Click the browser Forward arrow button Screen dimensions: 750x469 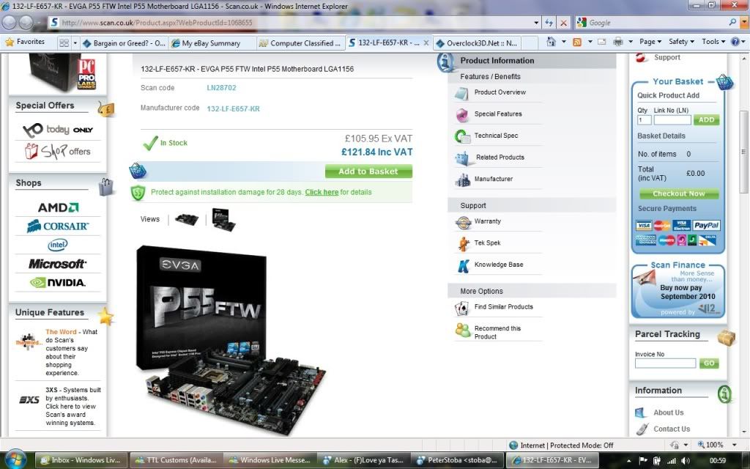26,22
